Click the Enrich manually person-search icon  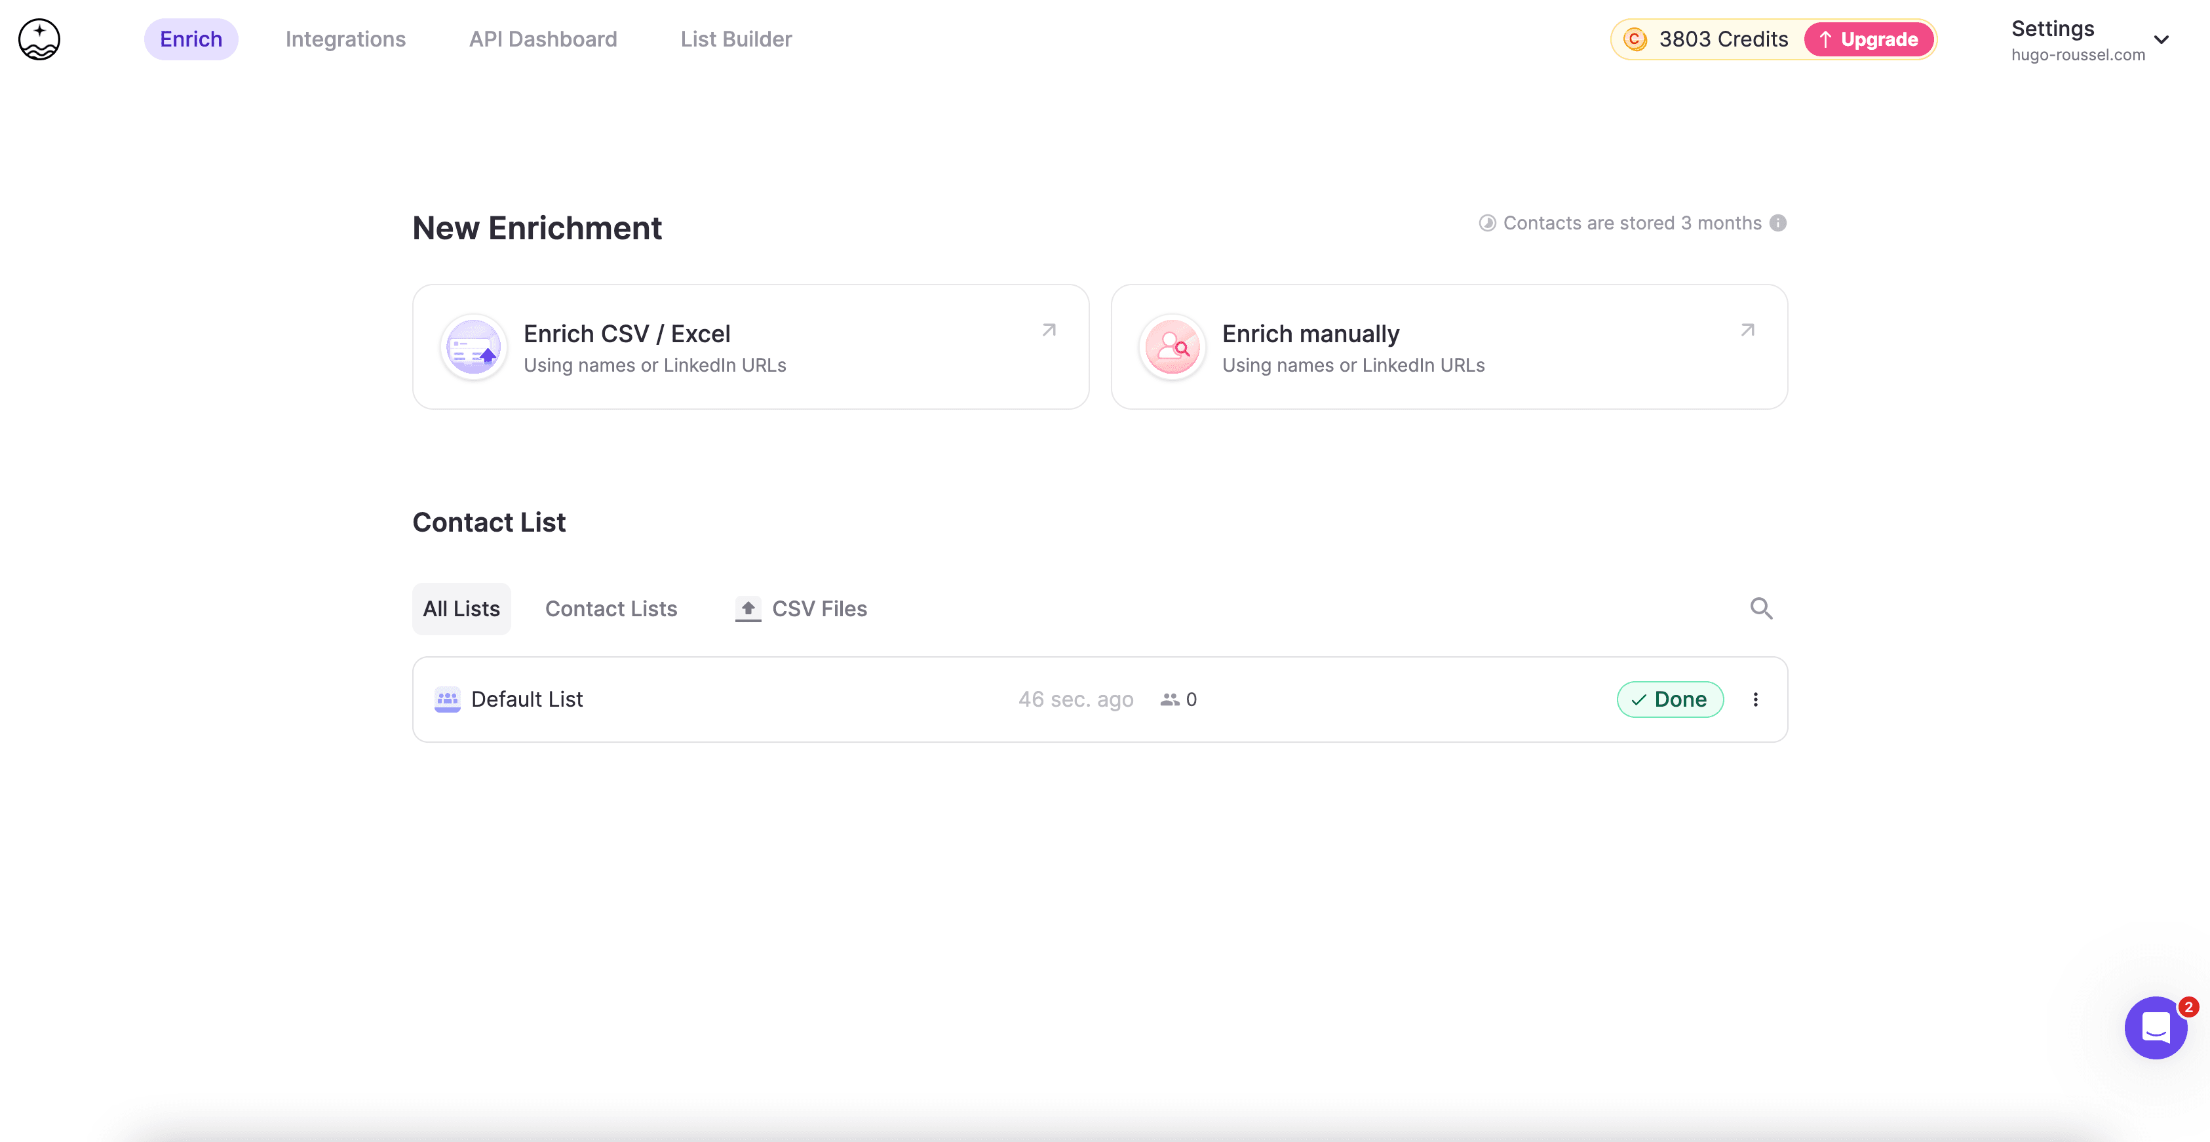pos(1172,347)
